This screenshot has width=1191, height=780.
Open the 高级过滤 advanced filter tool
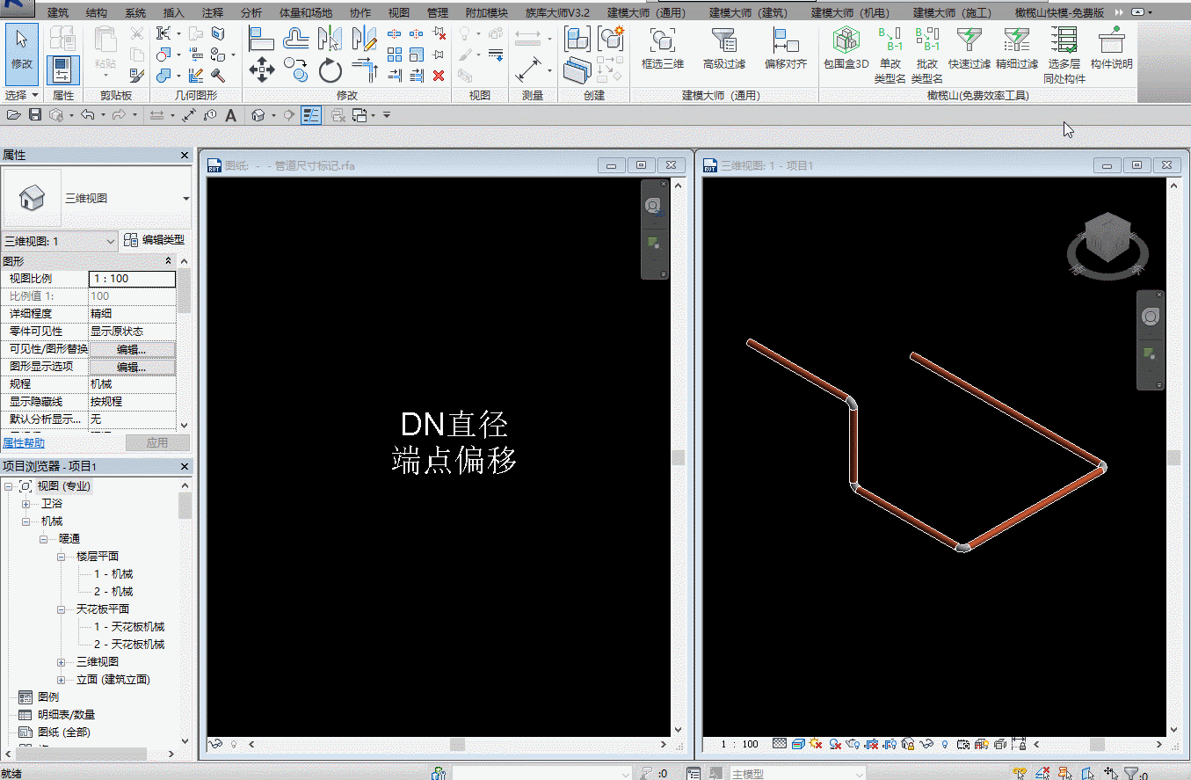(x=723, y=47)
